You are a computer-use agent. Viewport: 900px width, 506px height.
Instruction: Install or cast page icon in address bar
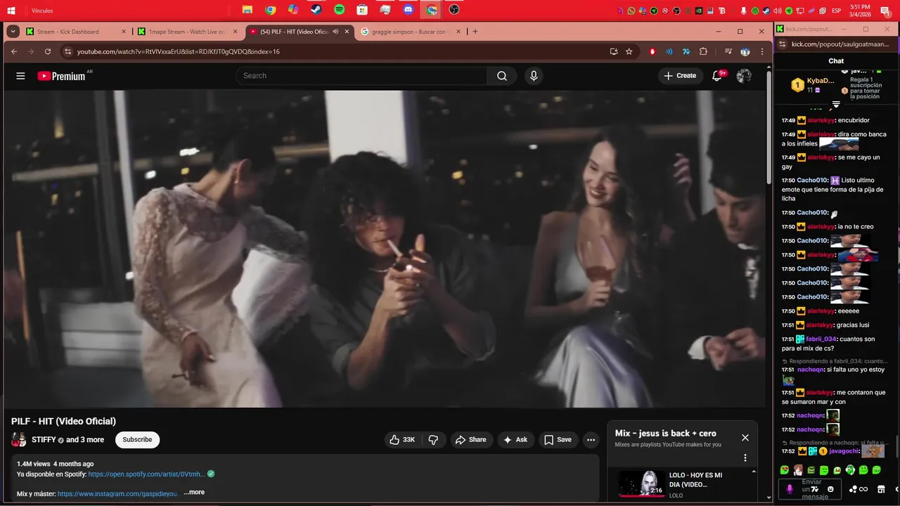[x=614, y=51]
